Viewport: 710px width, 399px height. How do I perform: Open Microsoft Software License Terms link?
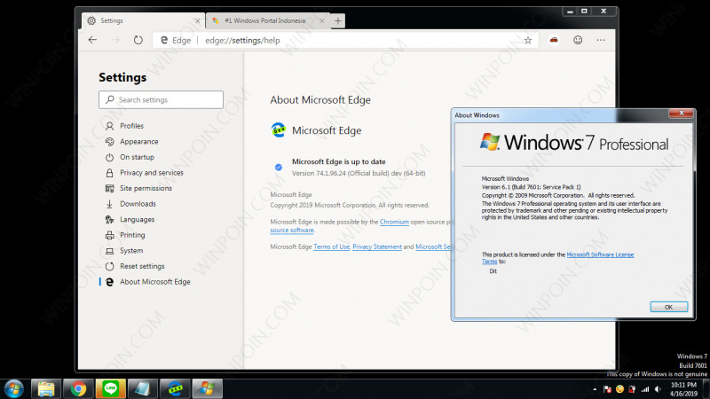(x=600, y=254)
